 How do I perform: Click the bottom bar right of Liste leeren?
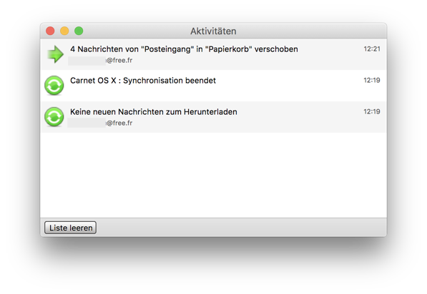tap(241, 228)
